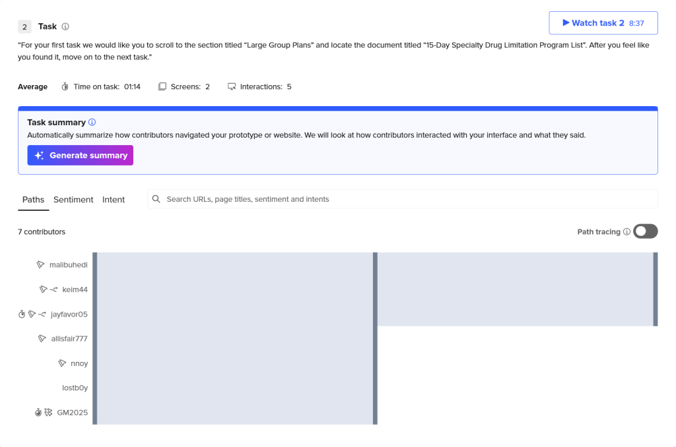Switch to the Sentiment tab
This screenshot has height=447, width=676.
tap(73, 200)
